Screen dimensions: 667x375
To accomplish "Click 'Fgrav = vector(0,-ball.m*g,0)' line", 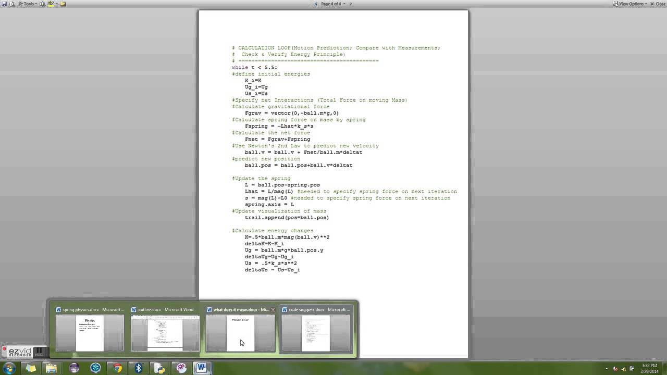I will tap(292, 113).
